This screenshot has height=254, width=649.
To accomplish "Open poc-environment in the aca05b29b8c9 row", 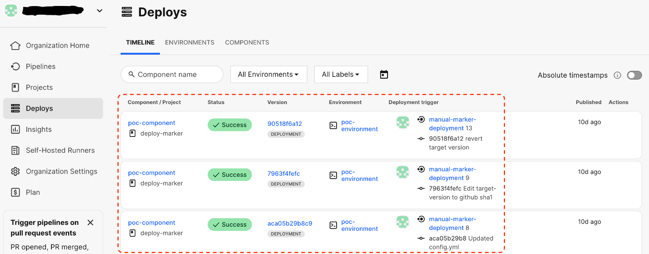I will tap(360, 225).
